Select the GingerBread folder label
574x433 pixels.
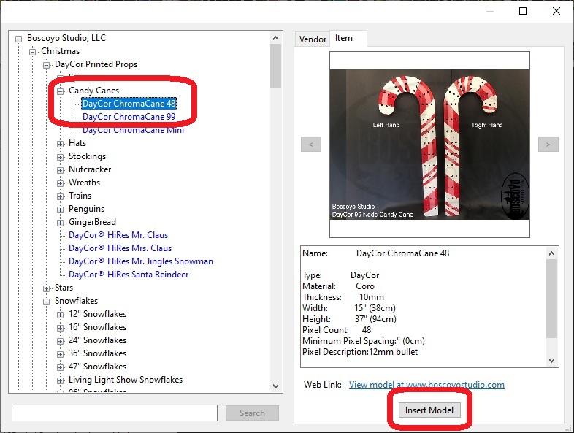tap(92, 222)
